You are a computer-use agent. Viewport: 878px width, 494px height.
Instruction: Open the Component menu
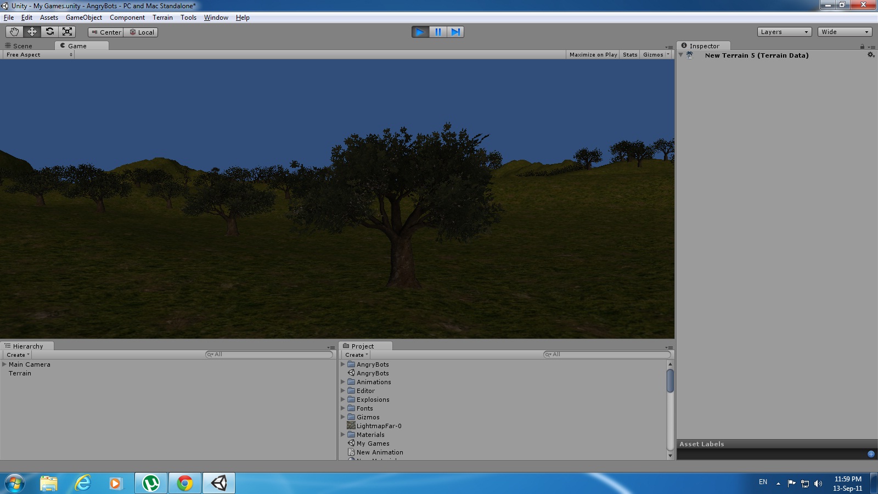click(x=127, y=18)
